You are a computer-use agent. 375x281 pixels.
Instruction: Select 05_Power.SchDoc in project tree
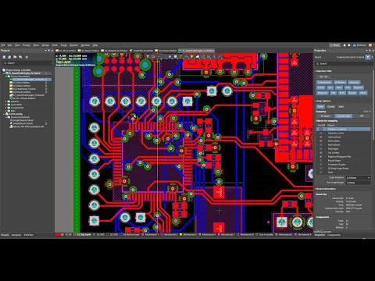(x=22, y=92)
